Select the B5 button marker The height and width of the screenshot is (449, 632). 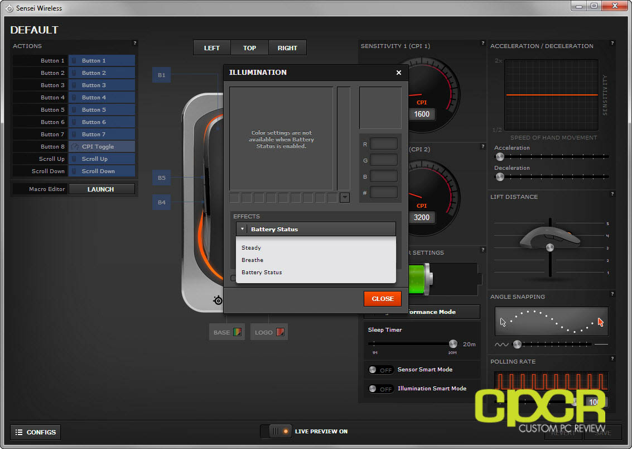click(161, 178)
